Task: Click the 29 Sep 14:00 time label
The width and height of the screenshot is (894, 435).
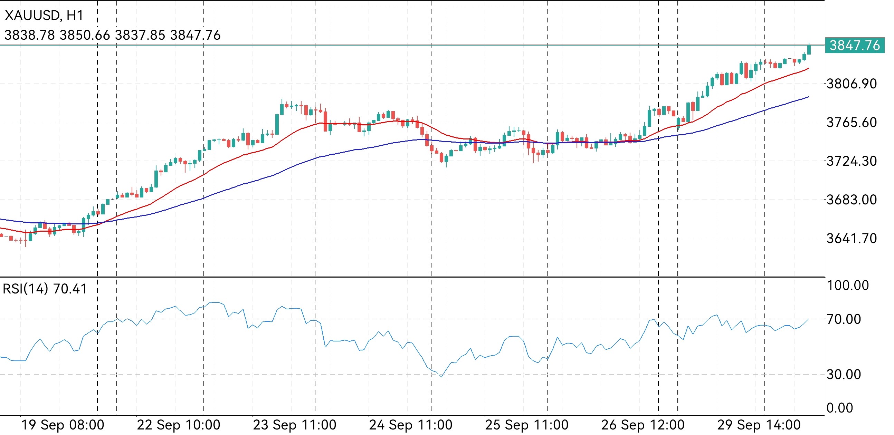Action: [x=759, y=425]
